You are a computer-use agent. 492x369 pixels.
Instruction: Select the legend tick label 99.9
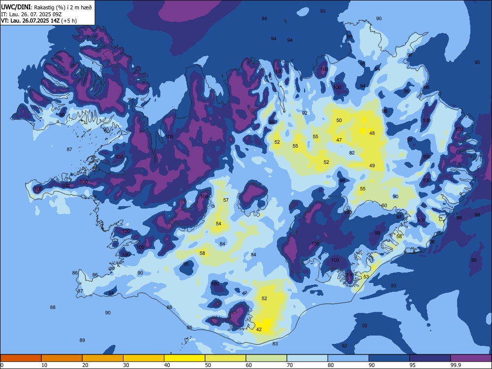coord(456,365)
